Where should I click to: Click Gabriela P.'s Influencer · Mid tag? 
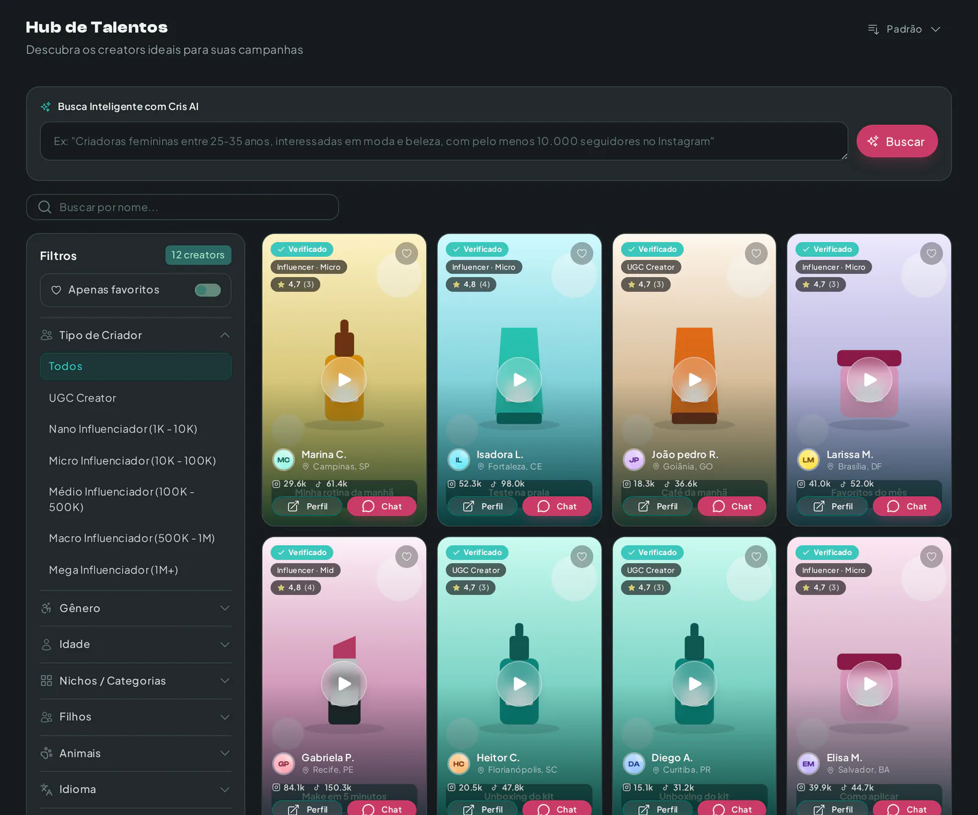[x=306, y=570]
